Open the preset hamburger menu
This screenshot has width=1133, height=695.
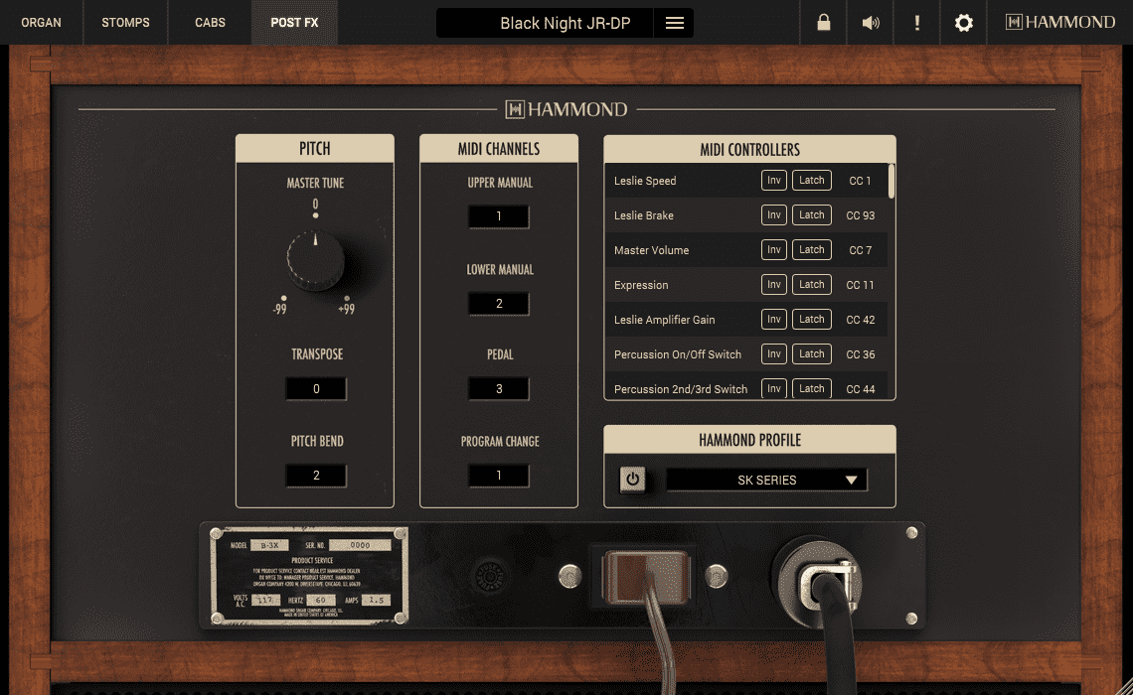tap(674, 23)
